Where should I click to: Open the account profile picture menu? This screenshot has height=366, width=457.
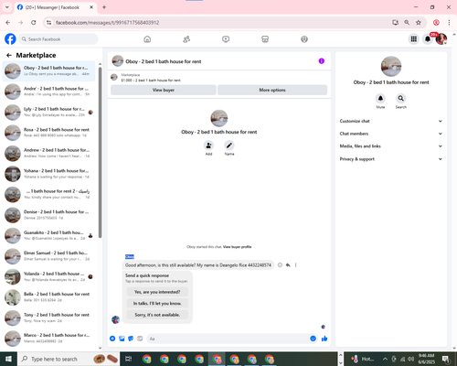tap(441, 39)
